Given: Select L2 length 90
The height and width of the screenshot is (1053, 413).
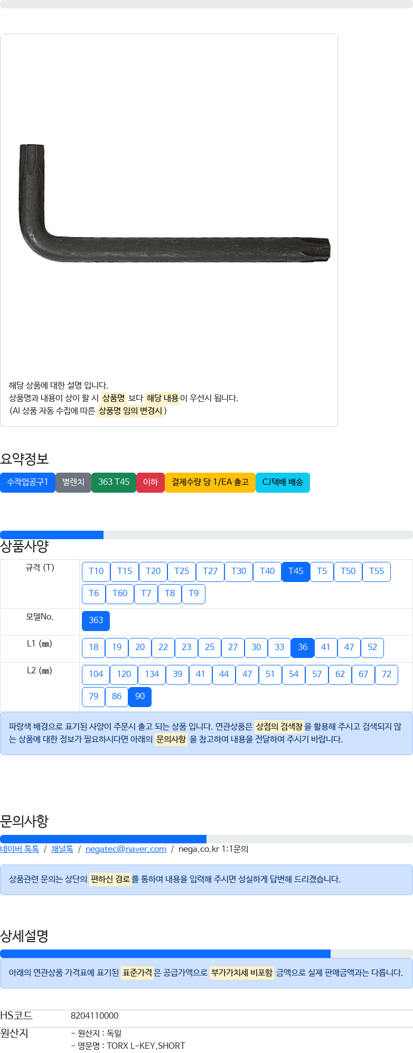Looking at the screenshot, I should click(x=140, y=697).
